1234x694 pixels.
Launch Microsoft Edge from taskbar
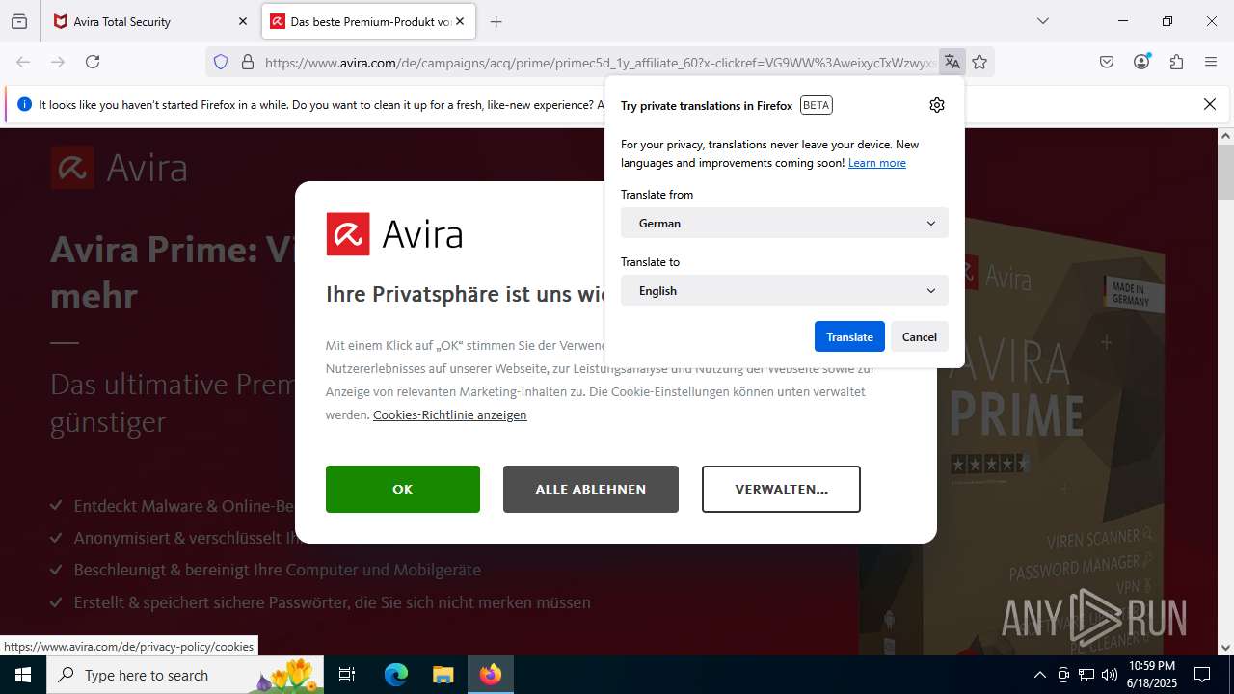pyautogui.click(x=396, y=675)
